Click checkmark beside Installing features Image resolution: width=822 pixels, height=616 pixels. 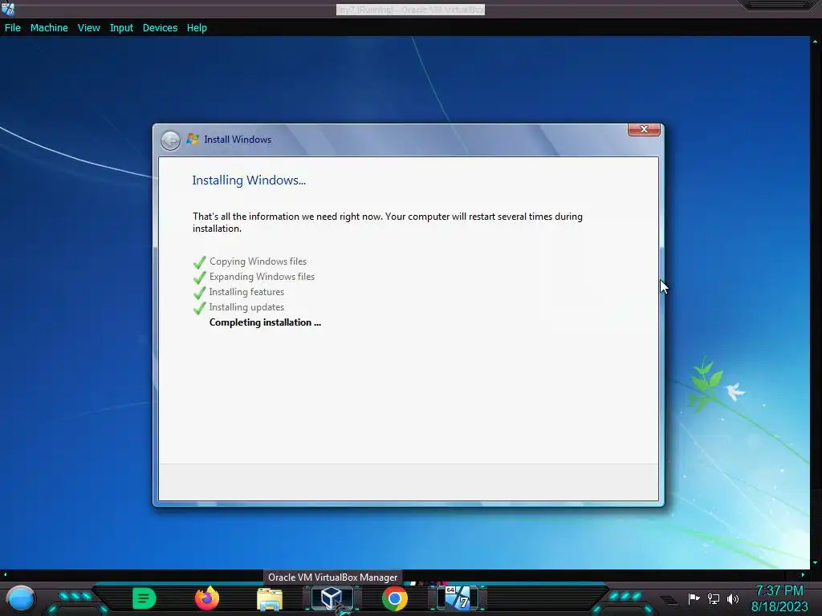[x=199, y=292]
